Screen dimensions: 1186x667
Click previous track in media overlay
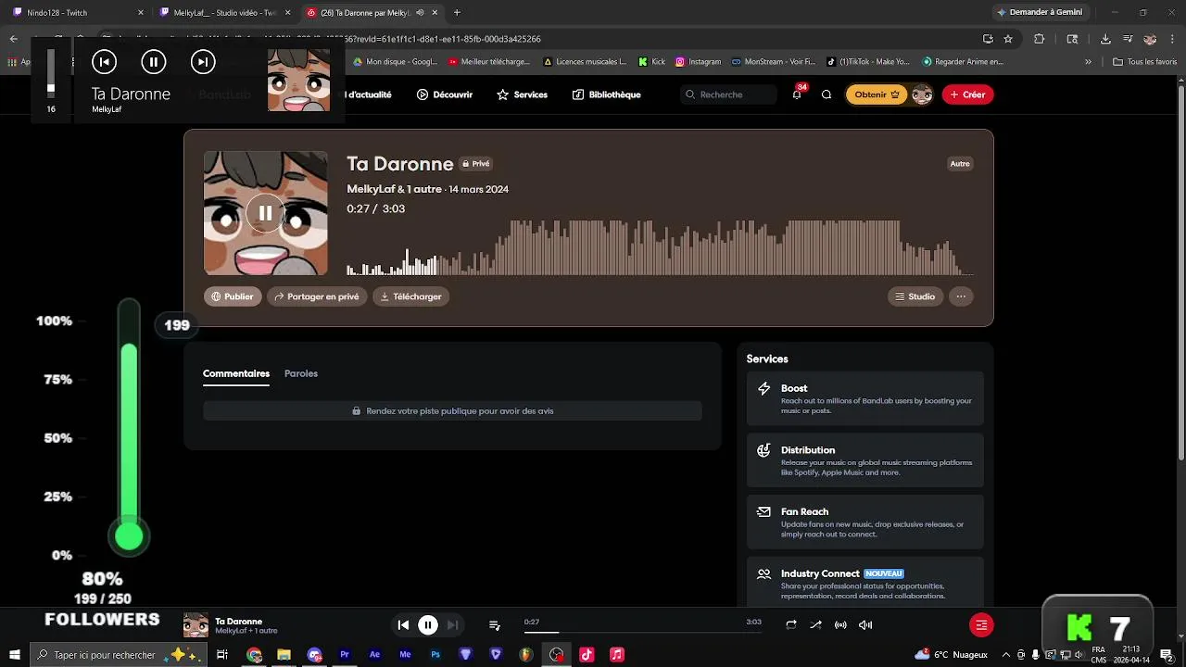coord(104,62)
